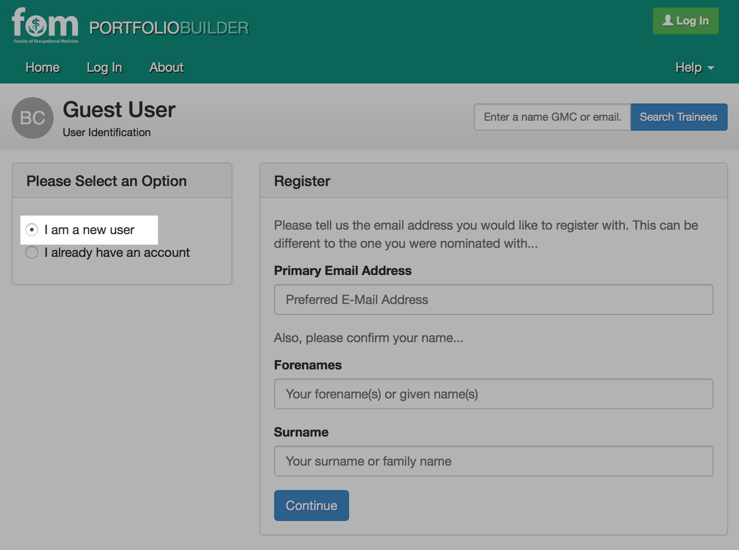Open the About navigation item
Screen dimensions: 739x550
pos(167,67)
